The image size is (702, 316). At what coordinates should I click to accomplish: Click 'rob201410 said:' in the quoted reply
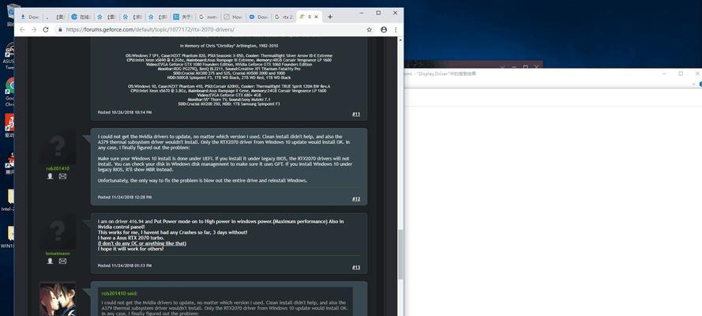pos(119,294)
